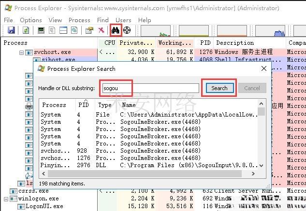This screenshot has height=211, width=306.
Task: Collapse the svchost.exe tree node
Action: coord(21,53)
